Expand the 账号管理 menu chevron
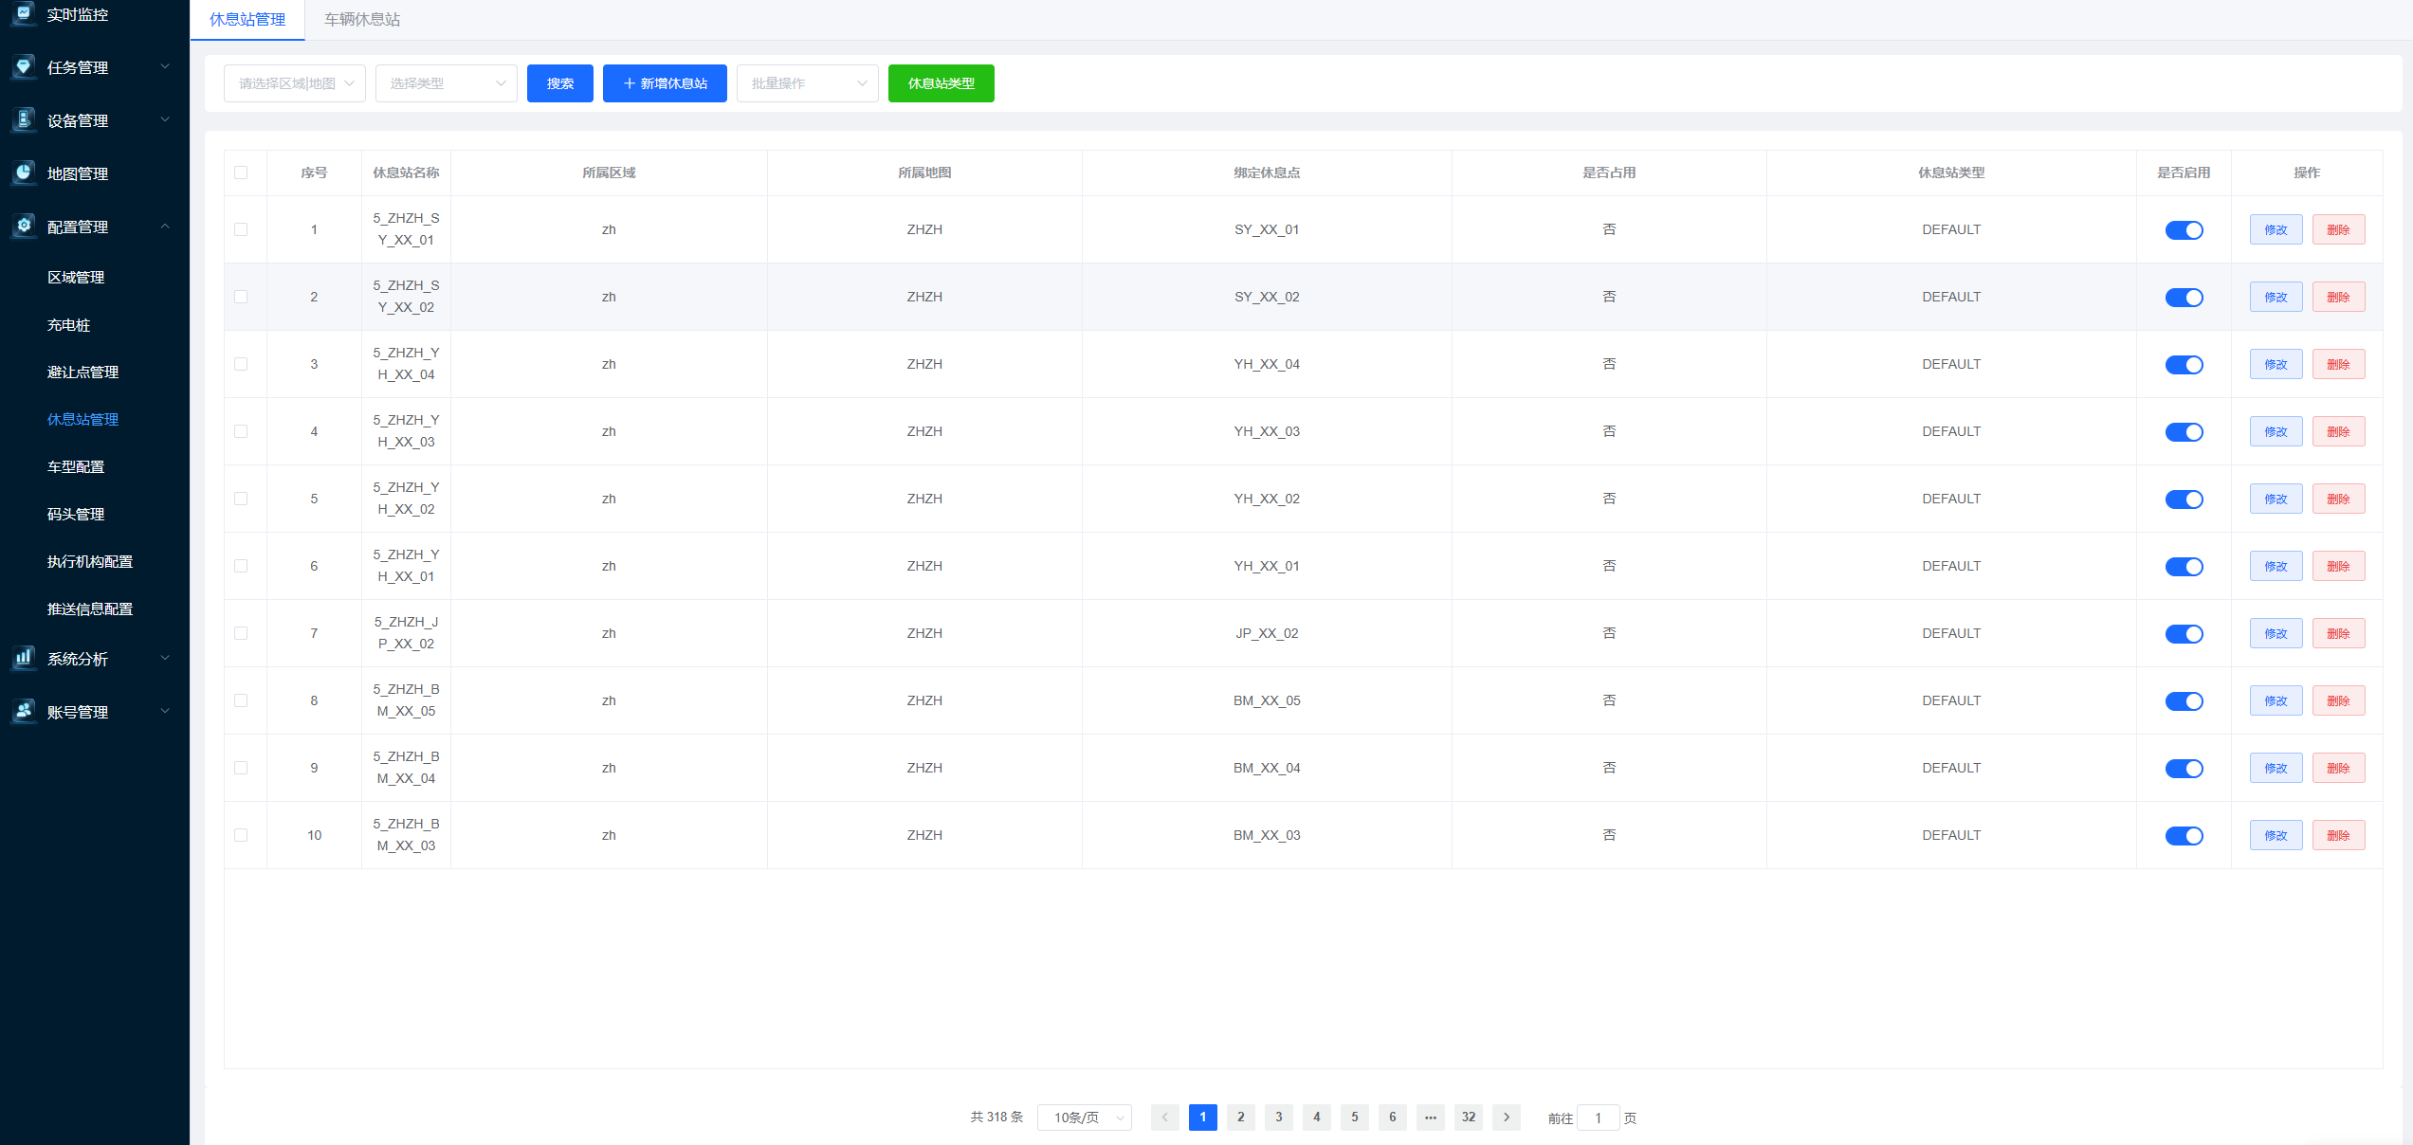 point(165,711)
